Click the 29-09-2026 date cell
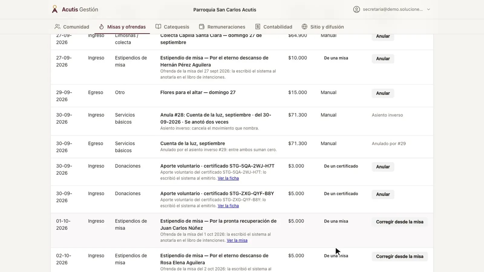 click(64, 96)
